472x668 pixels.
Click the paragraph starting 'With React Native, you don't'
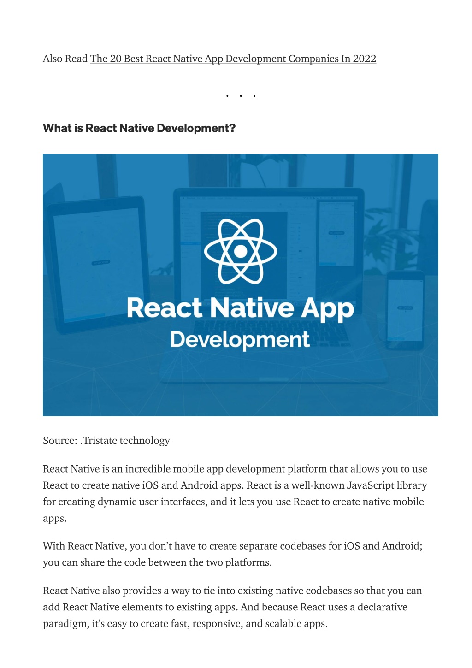(x=233, y=554)
